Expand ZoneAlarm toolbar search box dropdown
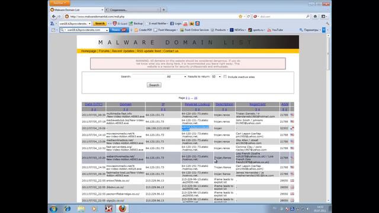The height and width of the screenshot is (213, 379). [89, 24]
